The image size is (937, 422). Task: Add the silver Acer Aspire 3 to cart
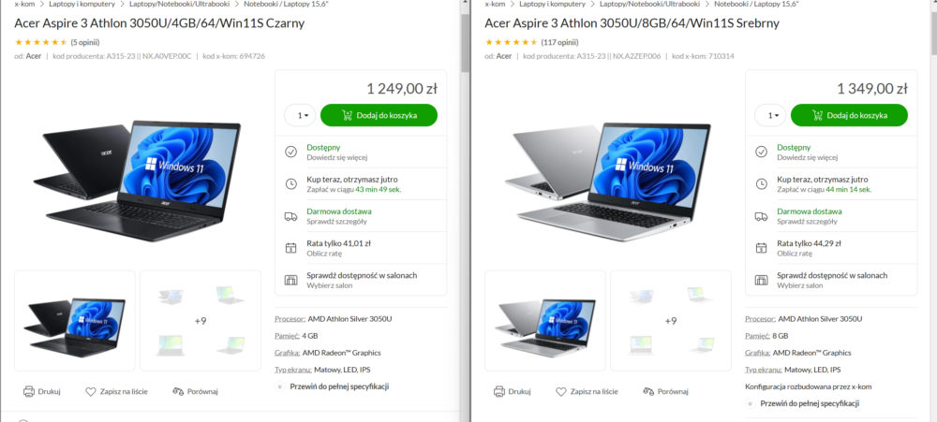click(849, 115)
